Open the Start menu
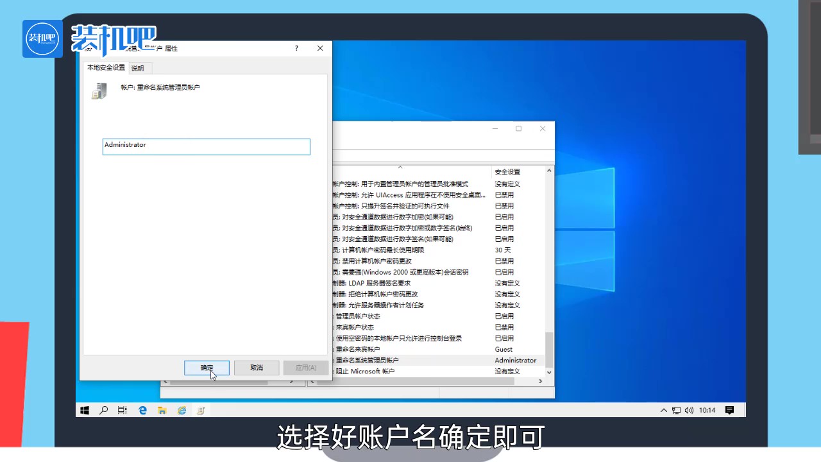This screenshot has height=462, width=821. tap(84, 410)
